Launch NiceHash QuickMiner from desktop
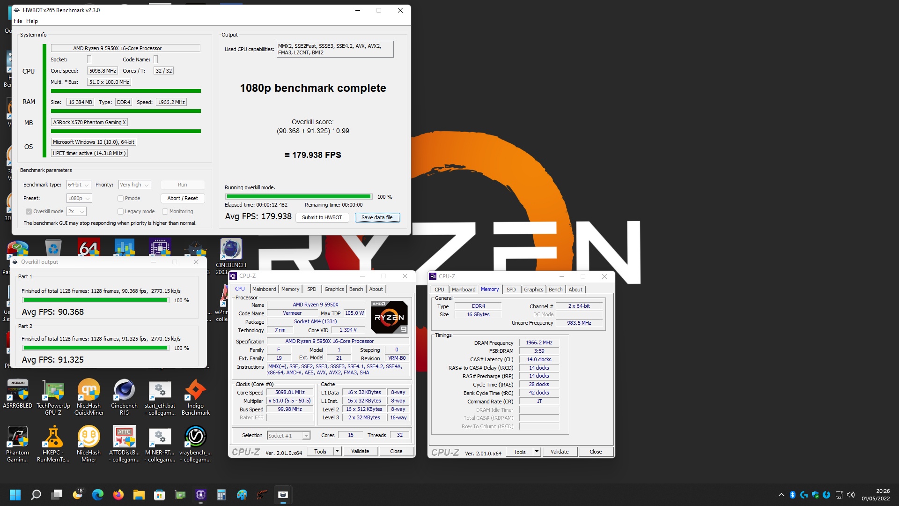 pos(89,397)
